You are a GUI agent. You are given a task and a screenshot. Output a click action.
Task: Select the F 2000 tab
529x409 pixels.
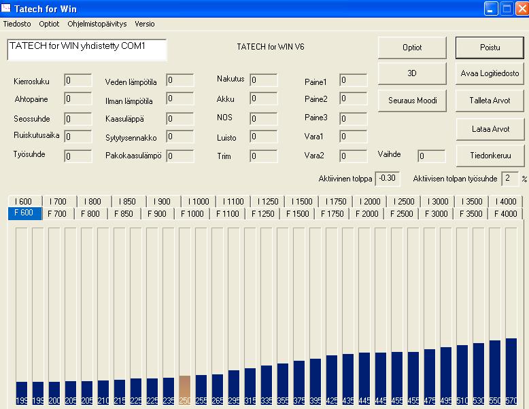[366, 214]
